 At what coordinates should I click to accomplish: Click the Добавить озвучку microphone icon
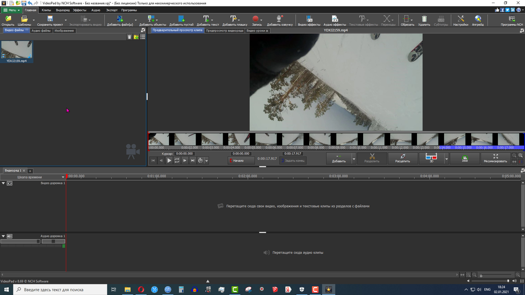(280, 20)
